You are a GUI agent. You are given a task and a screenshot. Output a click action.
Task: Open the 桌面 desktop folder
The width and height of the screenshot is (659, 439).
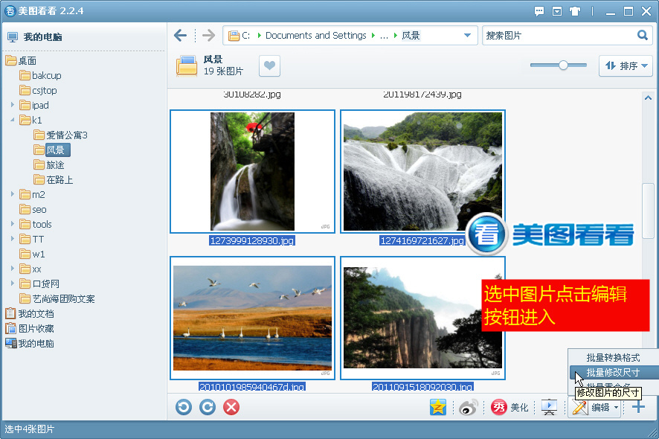pyautogui.click(x=21, y=60)
